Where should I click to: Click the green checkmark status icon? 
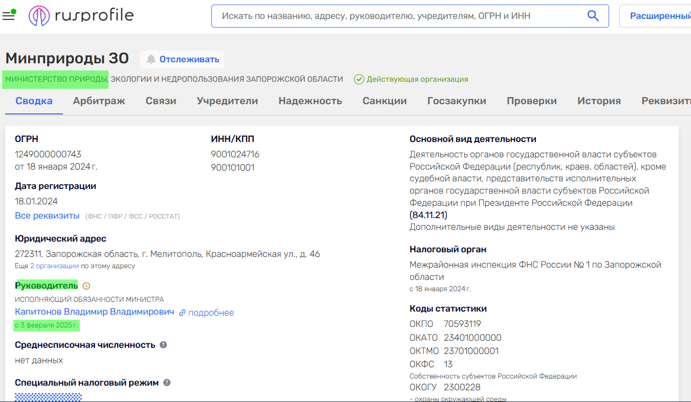click(x=359, y=79)
